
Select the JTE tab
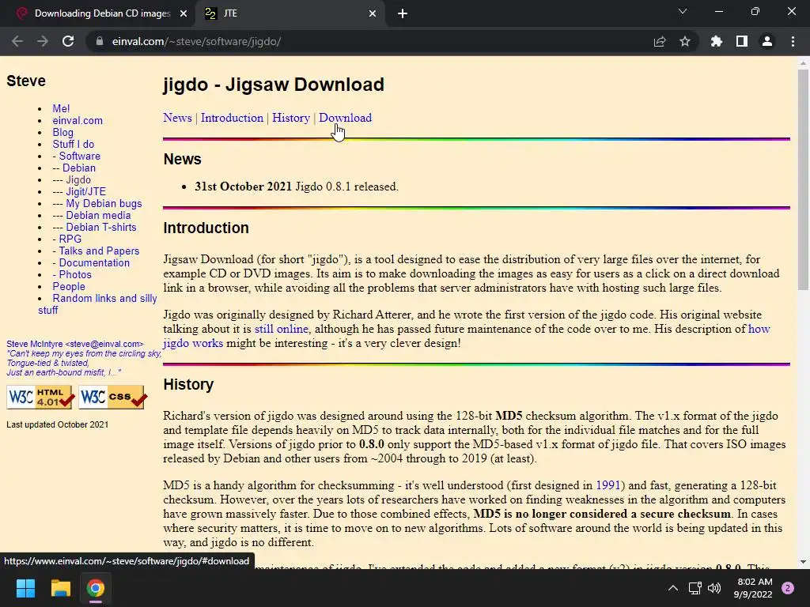290,13
